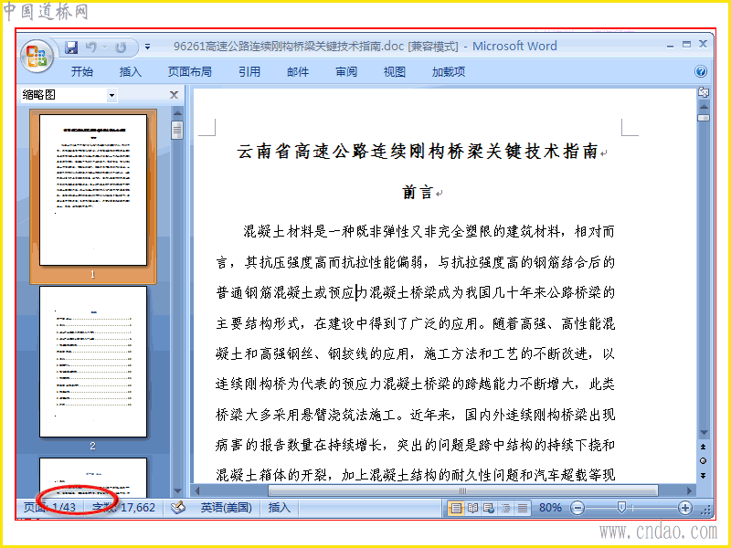Click the 80% zoom level button
This screenshot has width=731, height=548.
550,508
